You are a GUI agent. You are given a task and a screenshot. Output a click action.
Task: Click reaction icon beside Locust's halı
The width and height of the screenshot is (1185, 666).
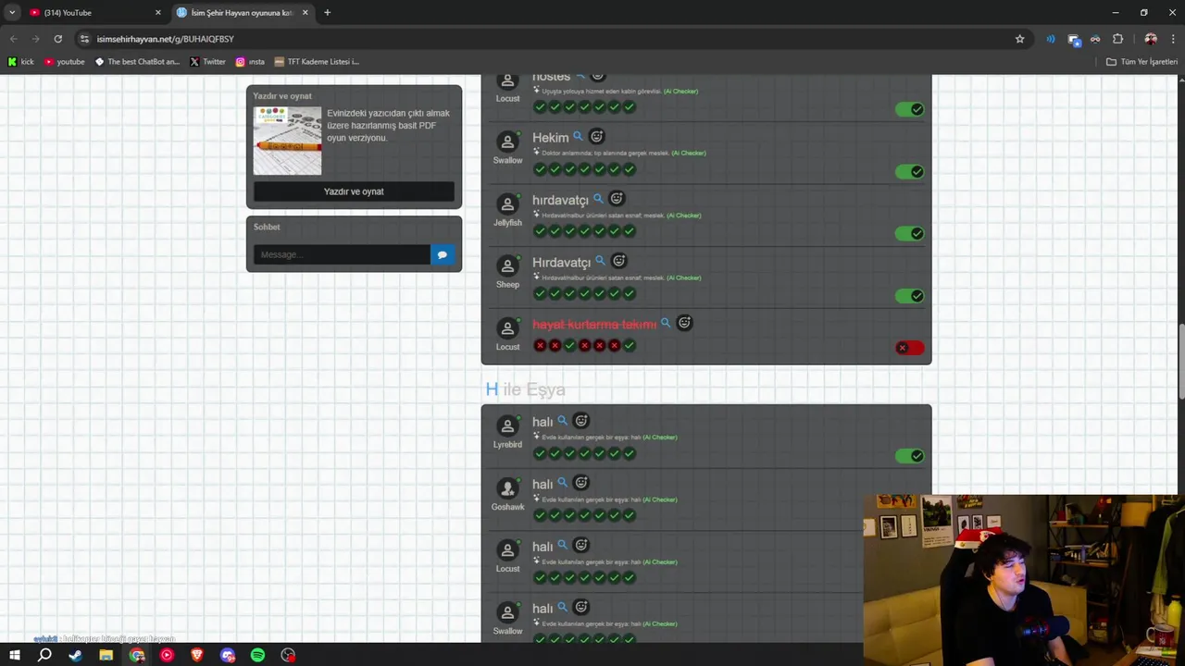click(581, 546)
